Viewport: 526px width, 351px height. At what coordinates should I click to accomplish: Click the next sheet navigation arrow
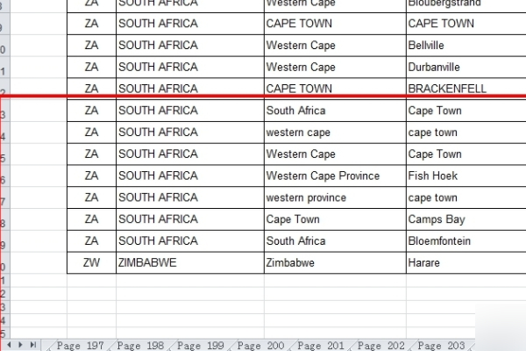(22, 346)
